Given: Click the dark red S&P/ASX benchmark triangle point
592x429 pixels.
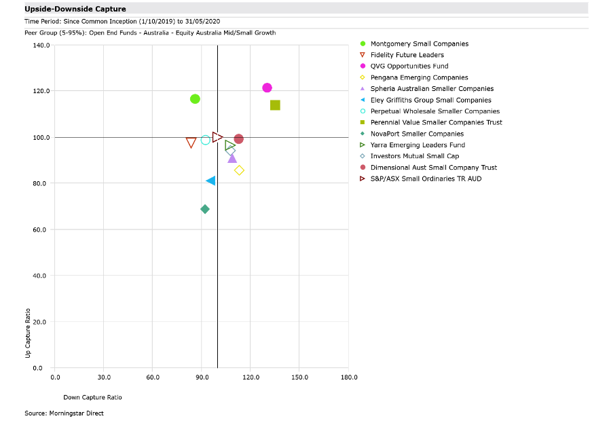Looking at the screenshot, I should [217, 137].
